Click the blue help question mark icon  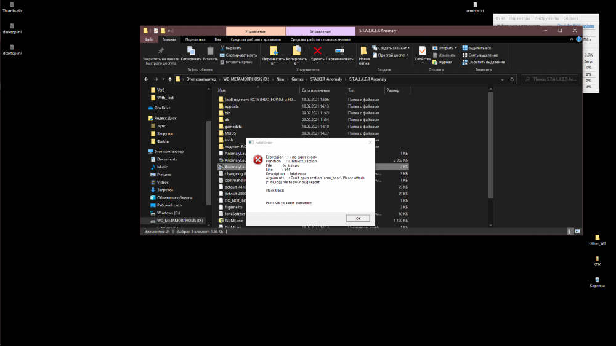[578, 39]
